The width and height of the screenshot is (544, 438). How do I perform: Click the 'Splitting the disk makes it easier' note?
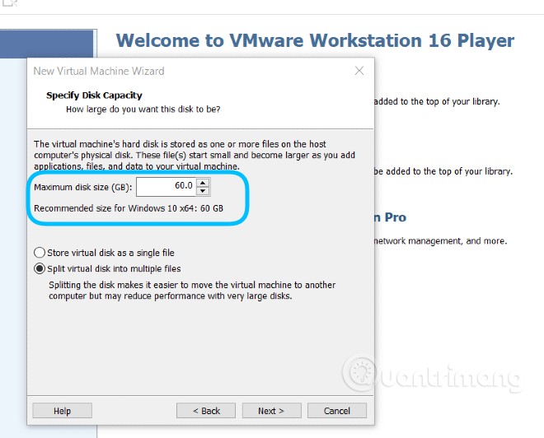(192, 291)
